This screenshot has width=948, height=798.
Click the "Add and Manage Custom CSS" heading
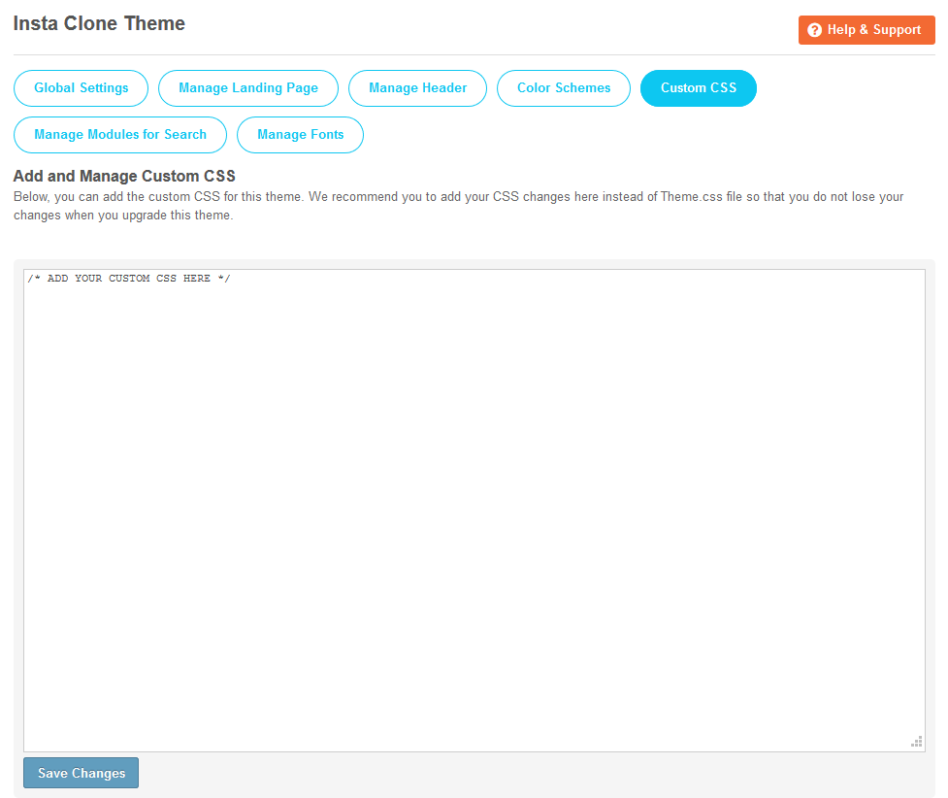click(124, 176)
